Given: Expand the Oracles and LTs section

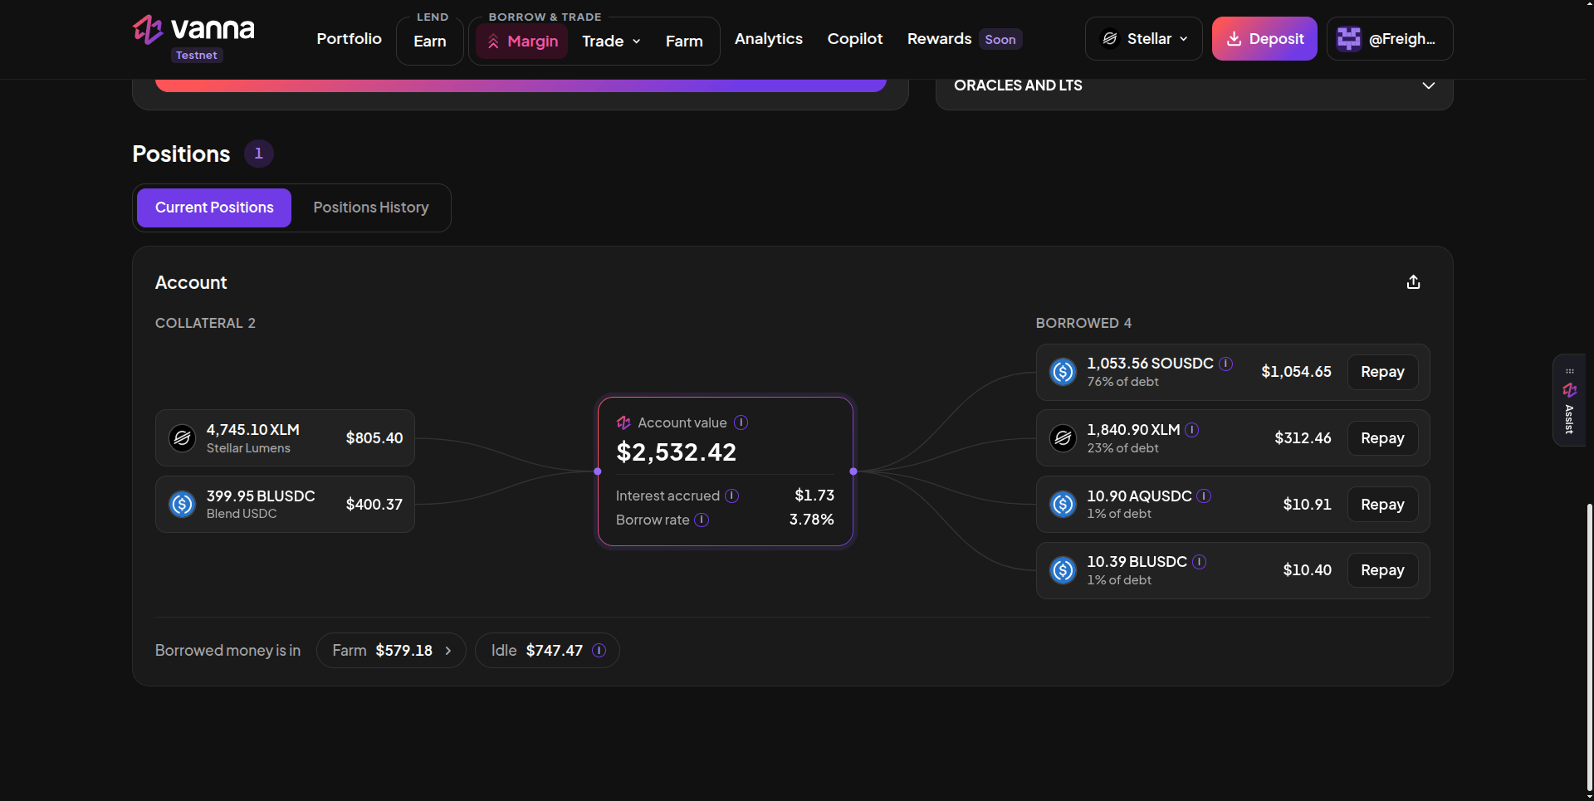Looking at the screenshot, I should pos(1194,85).
